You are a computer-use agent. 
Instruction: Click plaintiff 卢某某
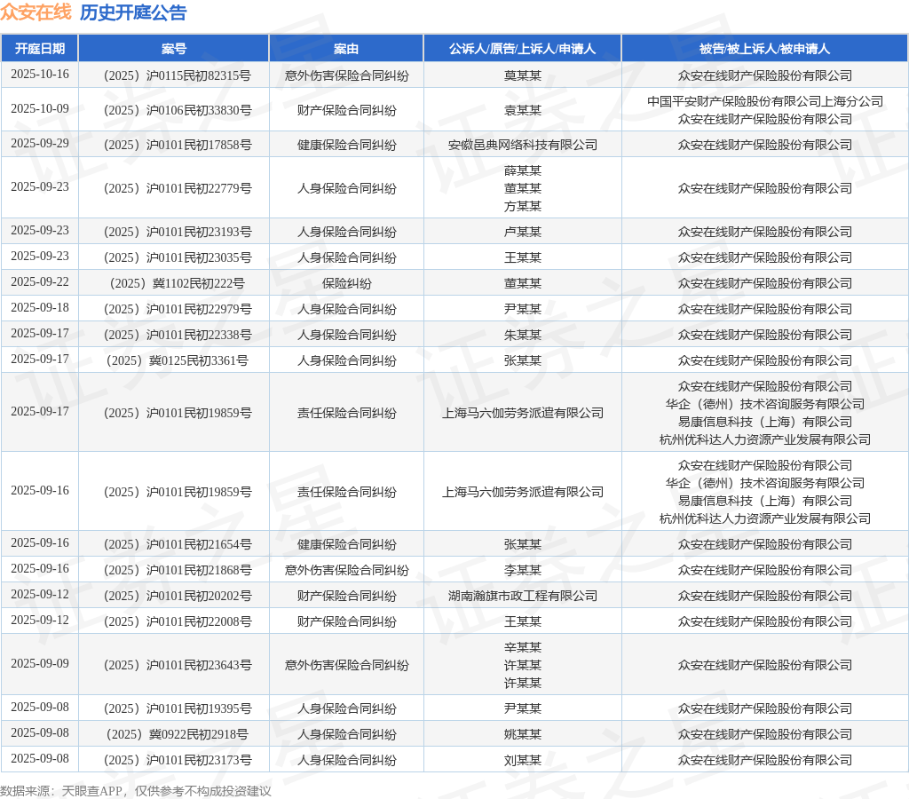[x=522, y=232]
